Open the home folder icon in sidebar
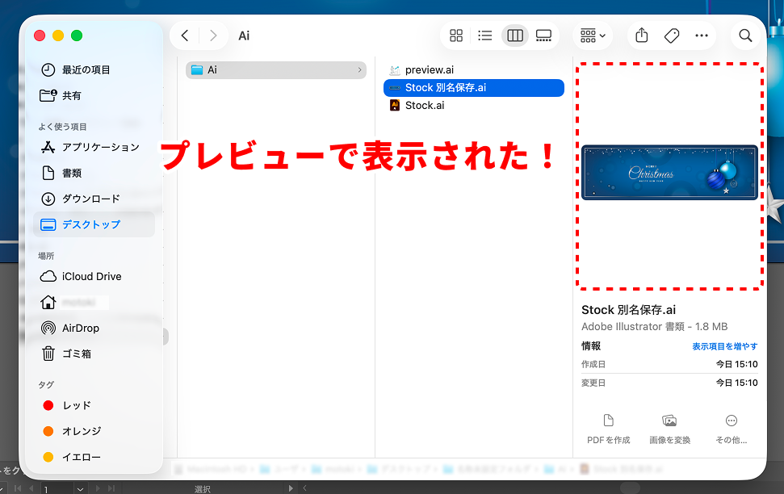This screenshot has width=784, height=494. (48, 302)
